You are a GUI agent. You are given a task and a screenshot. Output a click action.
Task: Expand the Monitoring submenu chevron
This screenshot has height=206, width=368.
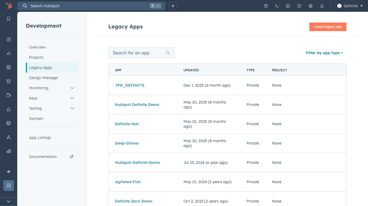(72, 88)
